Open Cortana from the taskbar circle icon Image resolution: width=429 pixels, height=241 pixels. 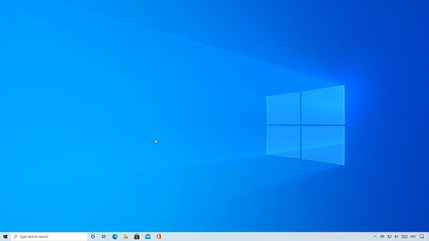coord(93,236)
